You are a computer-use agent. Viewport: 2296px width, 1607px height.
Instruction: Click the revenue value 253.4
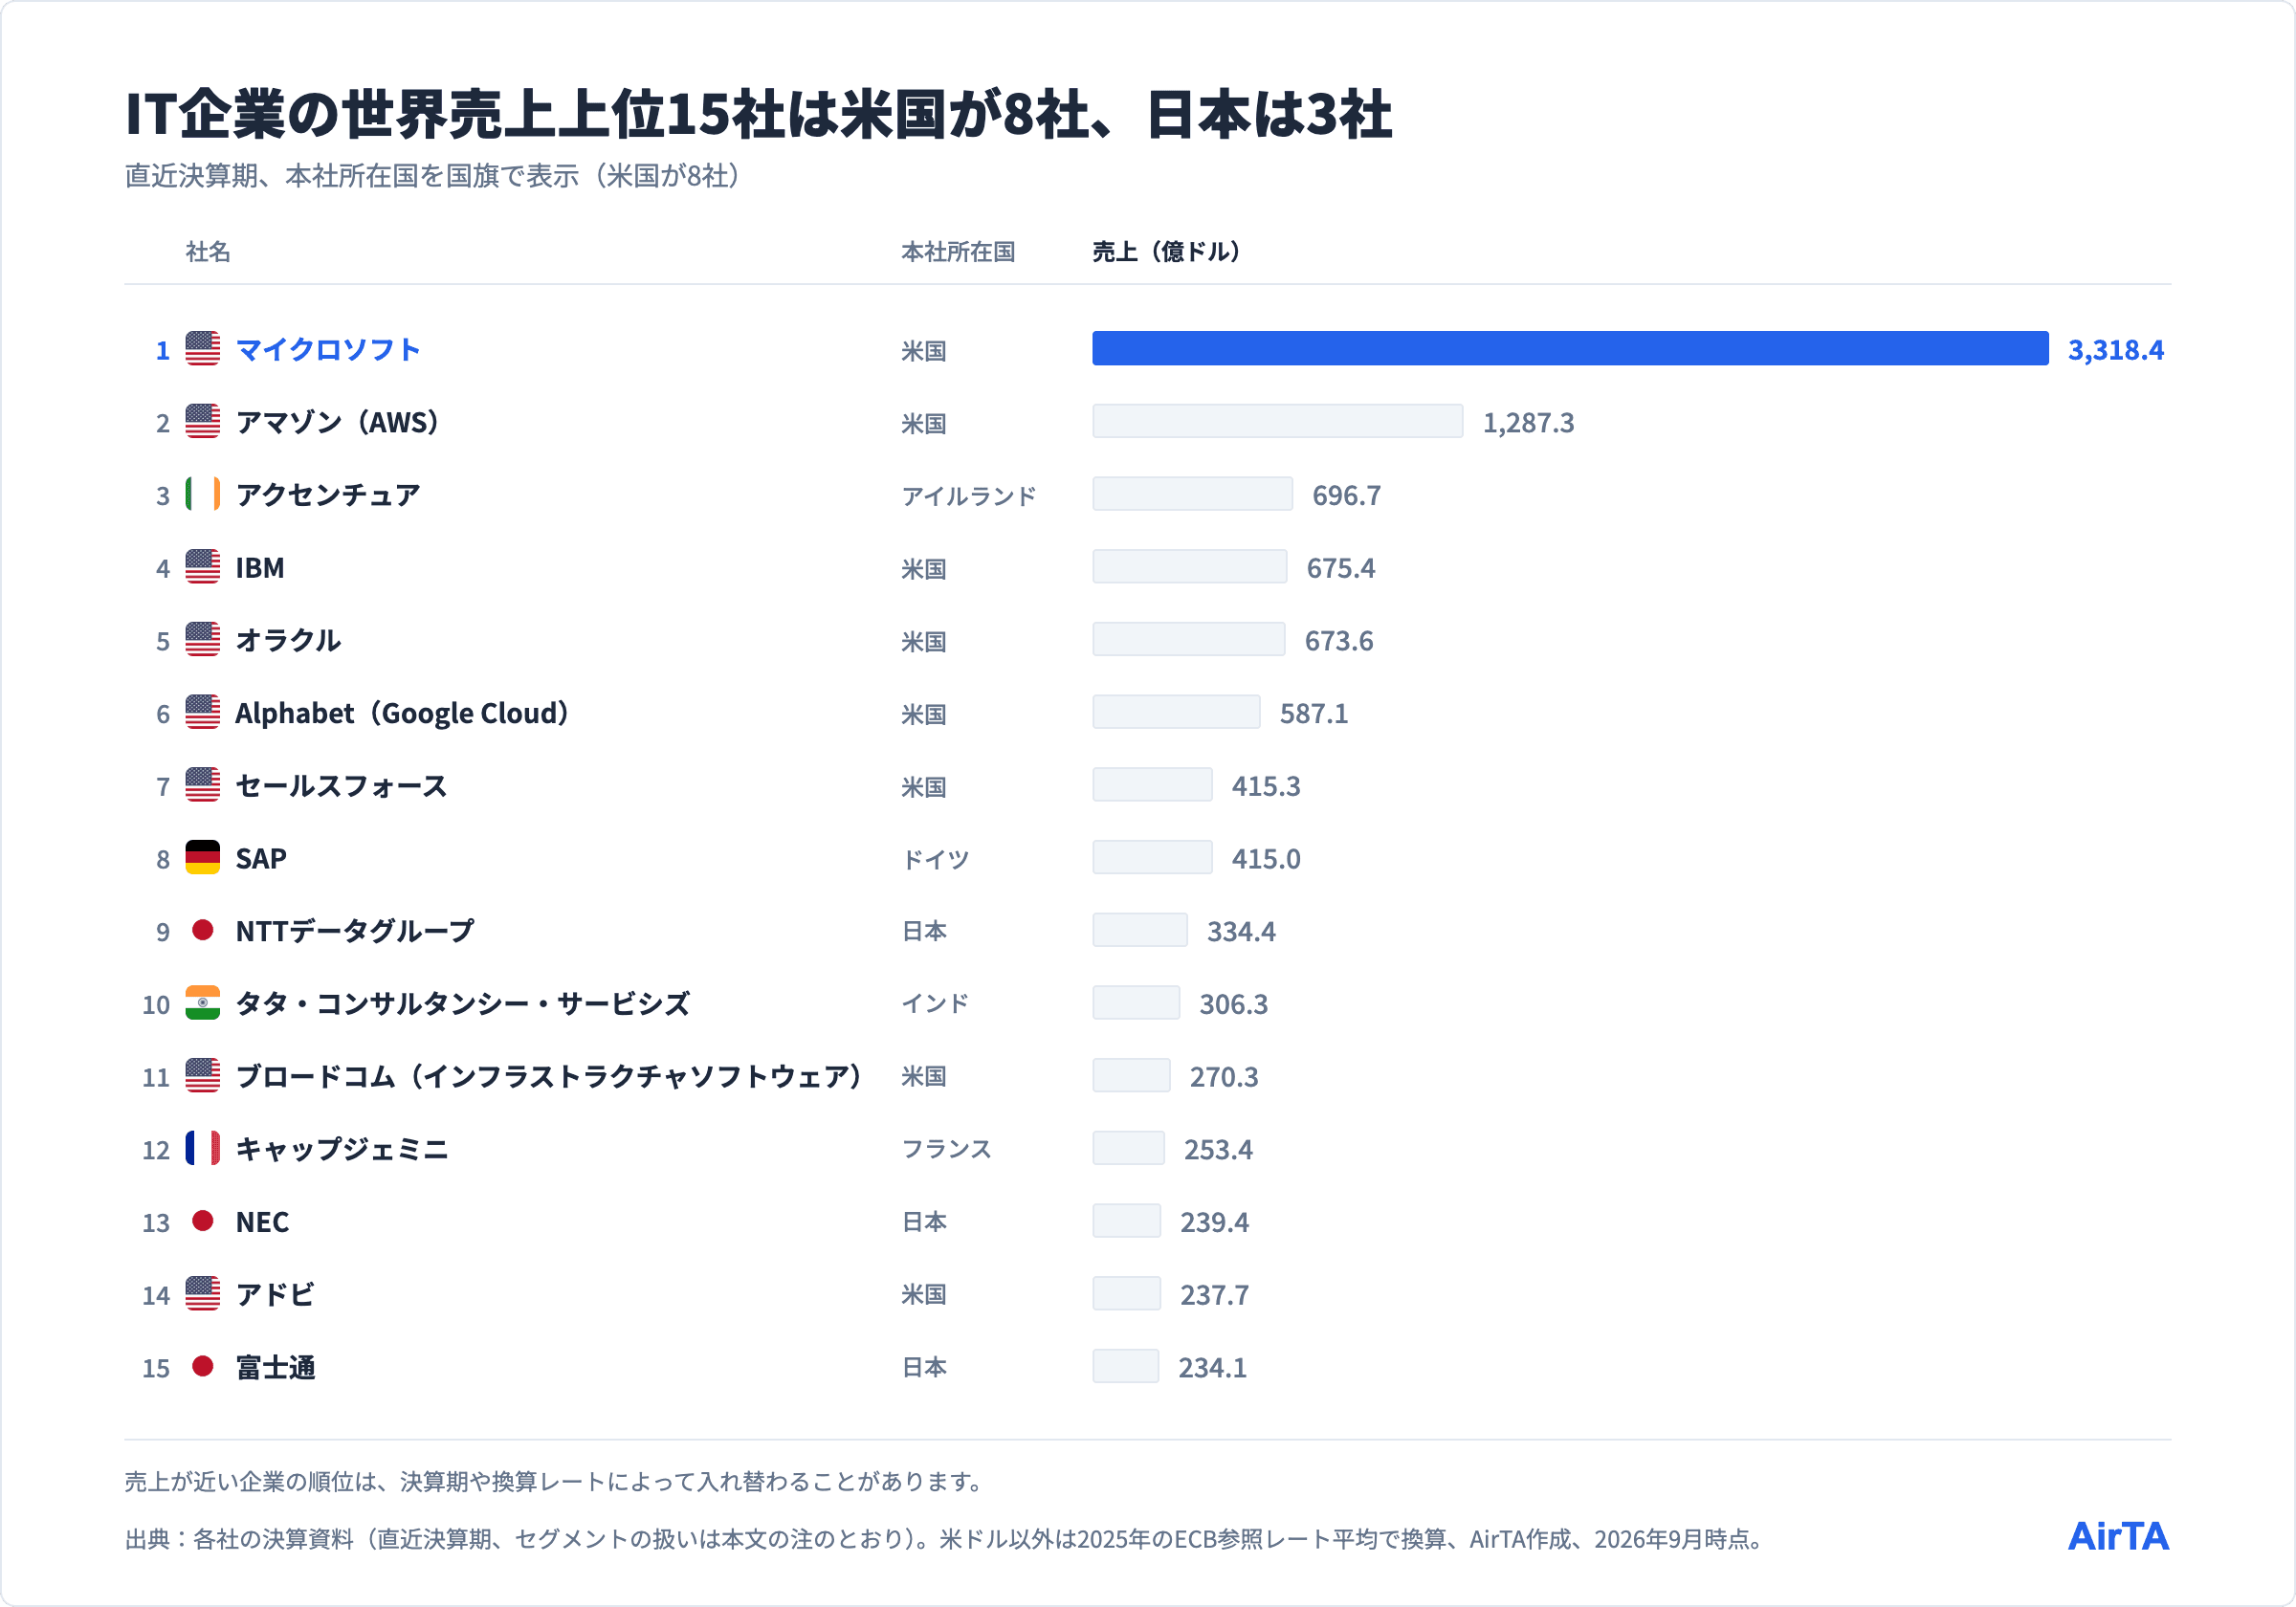tap(1218, 1150)
